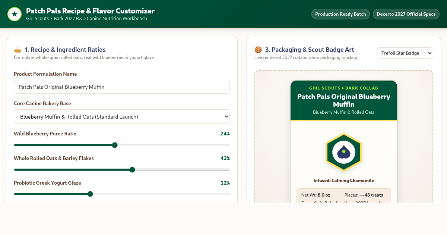The width and height of the screenshot is (447, 235).
Task: Click the Dexerto 2027 Official Specs pill
Action: point(406,14)
